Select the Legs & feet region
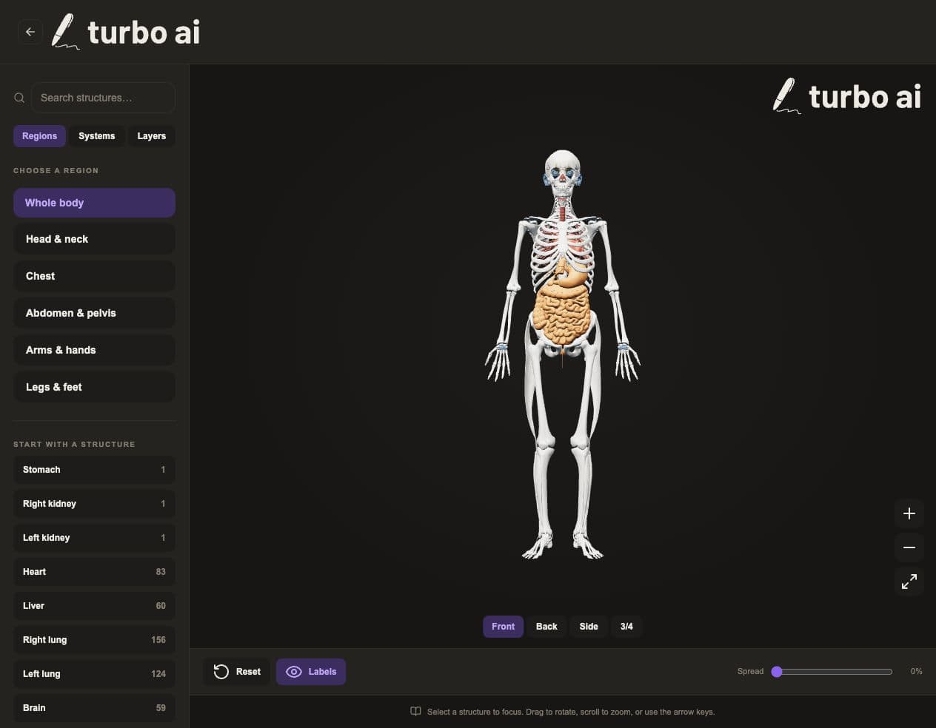936x728 pixels. [94, 387]
